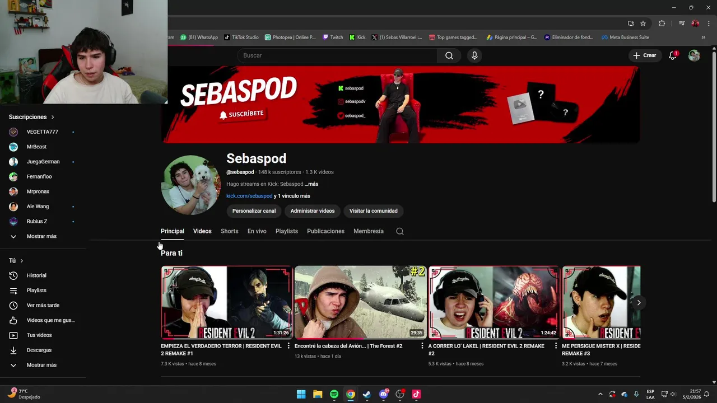Open Resident Evil 2 Remake #1 thumbnail

click(227, 303)
